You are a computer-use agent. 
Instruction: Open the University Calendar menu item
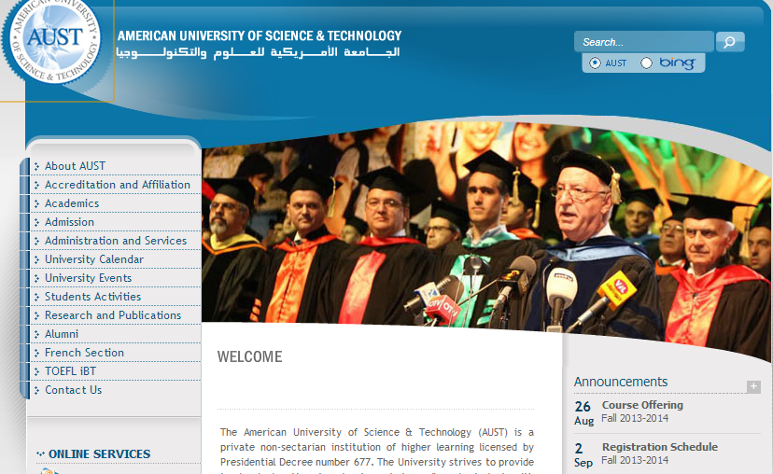[x=94, y=259]
